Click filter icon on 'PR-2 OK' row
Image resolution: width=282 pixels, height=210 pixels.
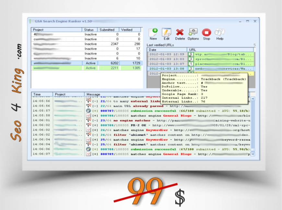coord(88,125)
